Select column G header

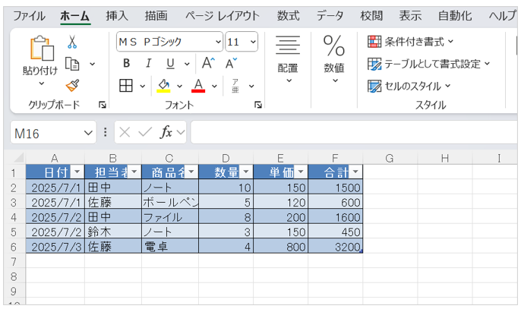click(x=390, y=158)
